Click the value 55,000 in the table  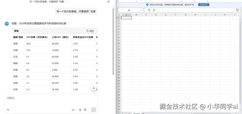click(x=55, y=63)
